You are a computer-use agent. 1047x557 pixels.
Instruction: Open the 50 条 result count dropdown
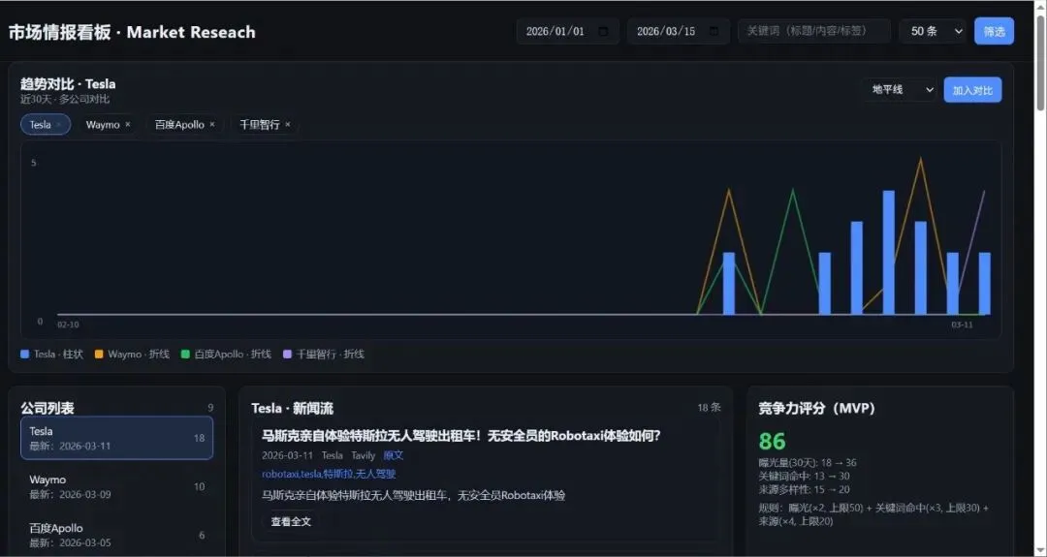click(933, 31)
